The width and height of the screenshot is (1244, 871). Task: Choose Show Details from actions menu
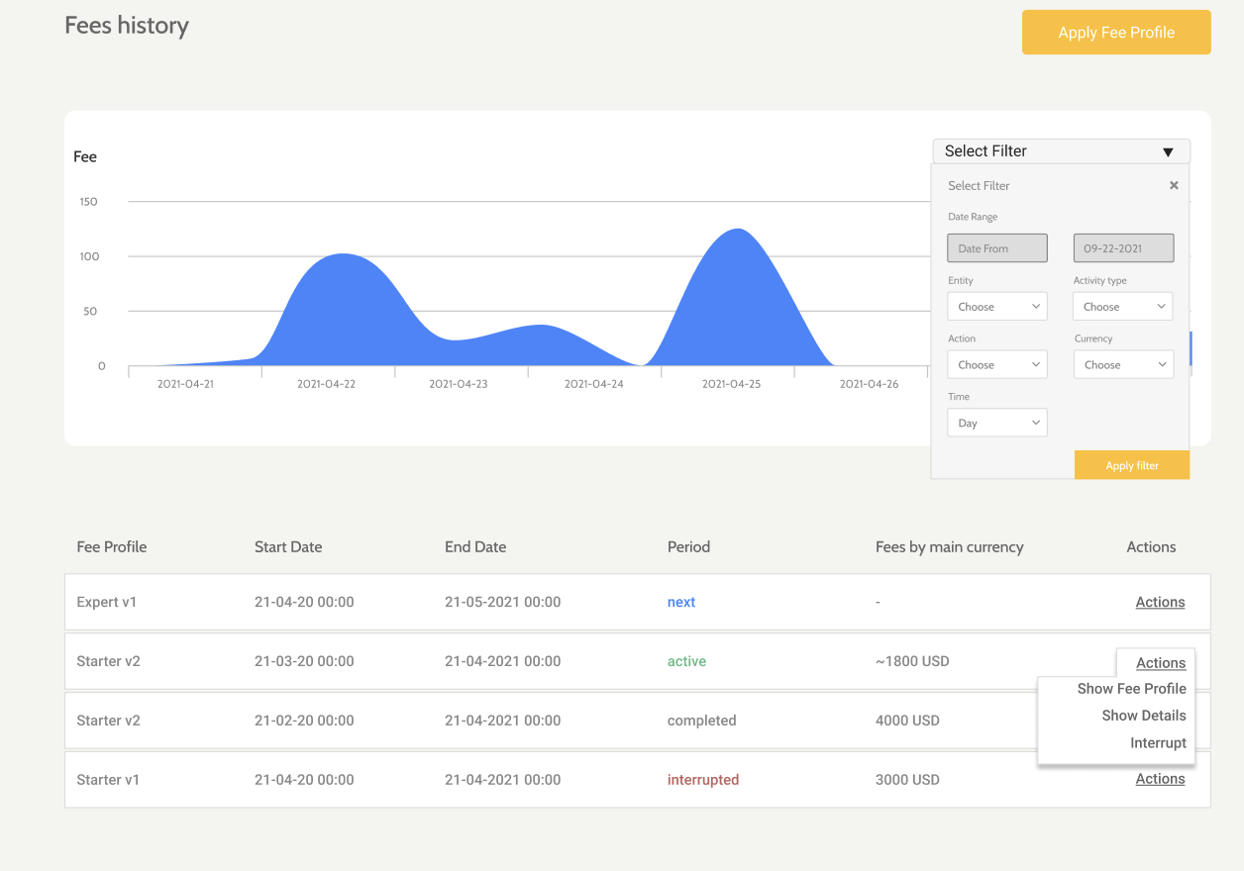1143,716
